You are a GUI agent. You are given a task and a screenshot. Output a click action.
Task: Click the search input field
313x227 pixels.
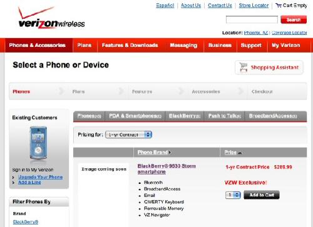(252, 19)
